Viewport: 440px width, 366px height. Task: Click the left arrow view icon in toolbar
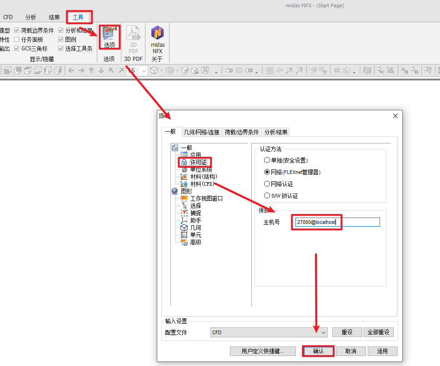pyautogui.click(x=71, y=70)
